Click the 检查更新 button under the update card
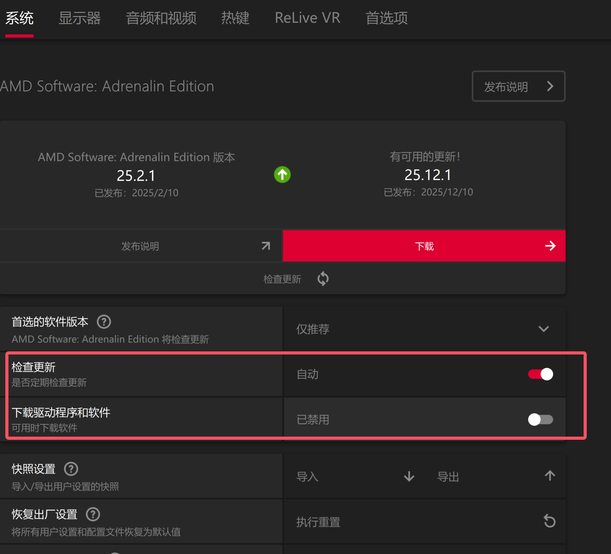This screenshot has width=611, height=554. 283,279
